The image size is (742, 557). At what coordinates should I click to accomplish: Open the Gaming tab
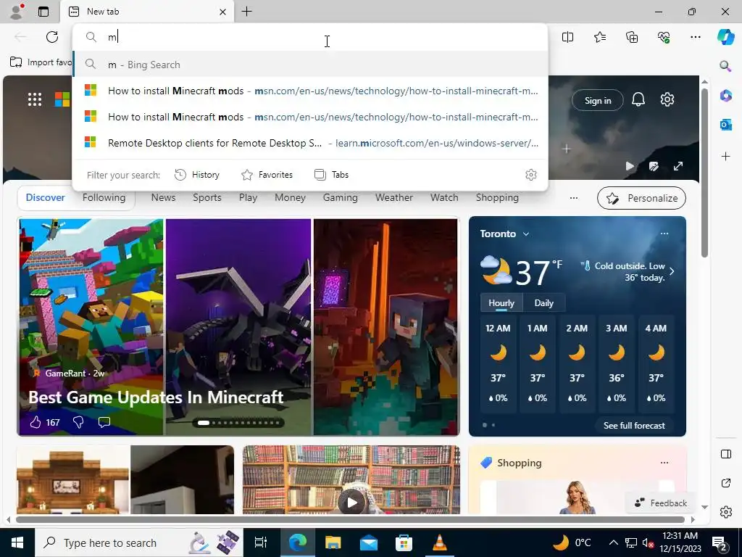click(341, 197)
